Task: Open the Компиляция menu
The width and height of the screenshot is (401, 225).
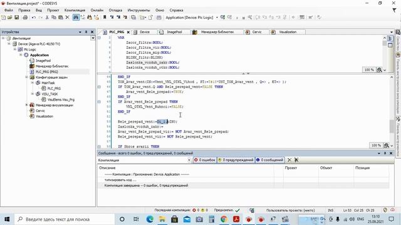Action: tap(75, 10)
